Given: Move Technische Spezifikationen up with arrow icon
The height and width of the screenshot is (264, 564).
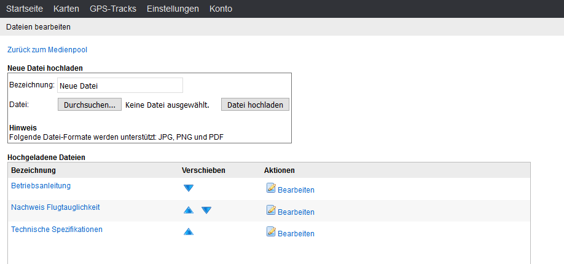Looking at the screenshot, I should 189,232.
